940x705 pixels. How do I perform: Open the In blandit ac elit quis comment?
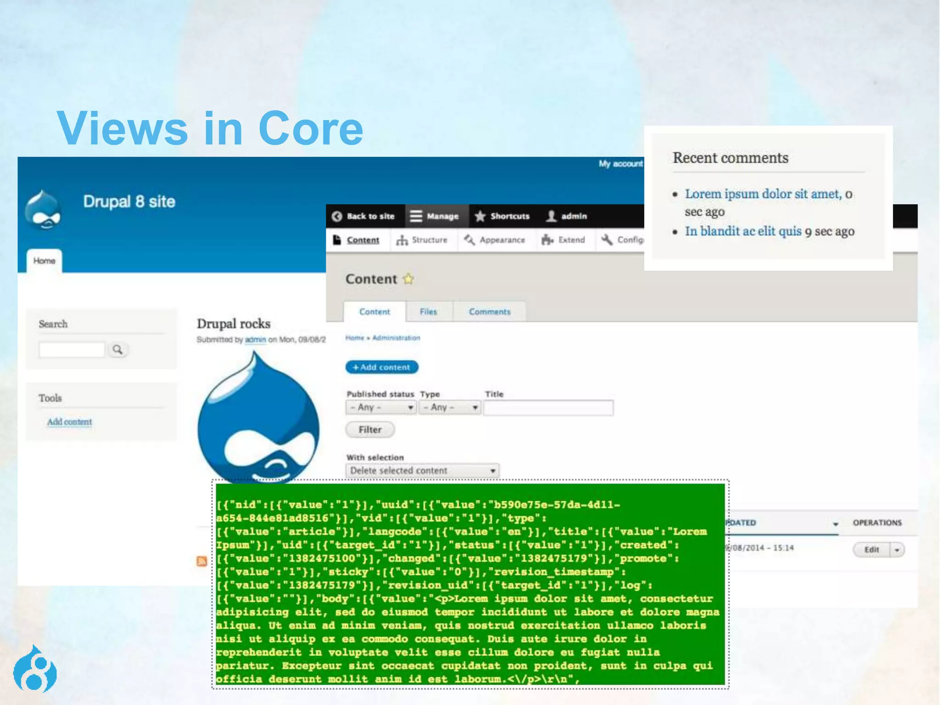[744, 231]
